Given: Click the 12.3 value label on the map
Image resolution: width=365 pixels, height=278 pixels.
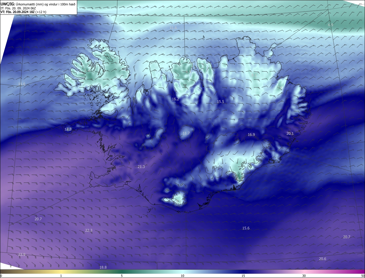Looking at the screenshot, I should (68, 129).
